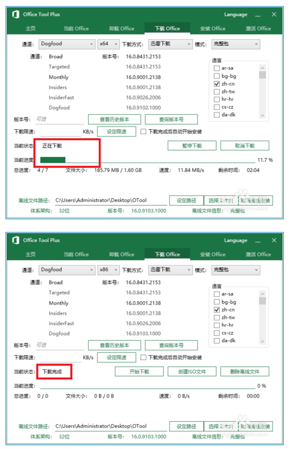Open the x86 architecture dropdown
This screenshot has width=303, height=449.
tap(108, 270)
